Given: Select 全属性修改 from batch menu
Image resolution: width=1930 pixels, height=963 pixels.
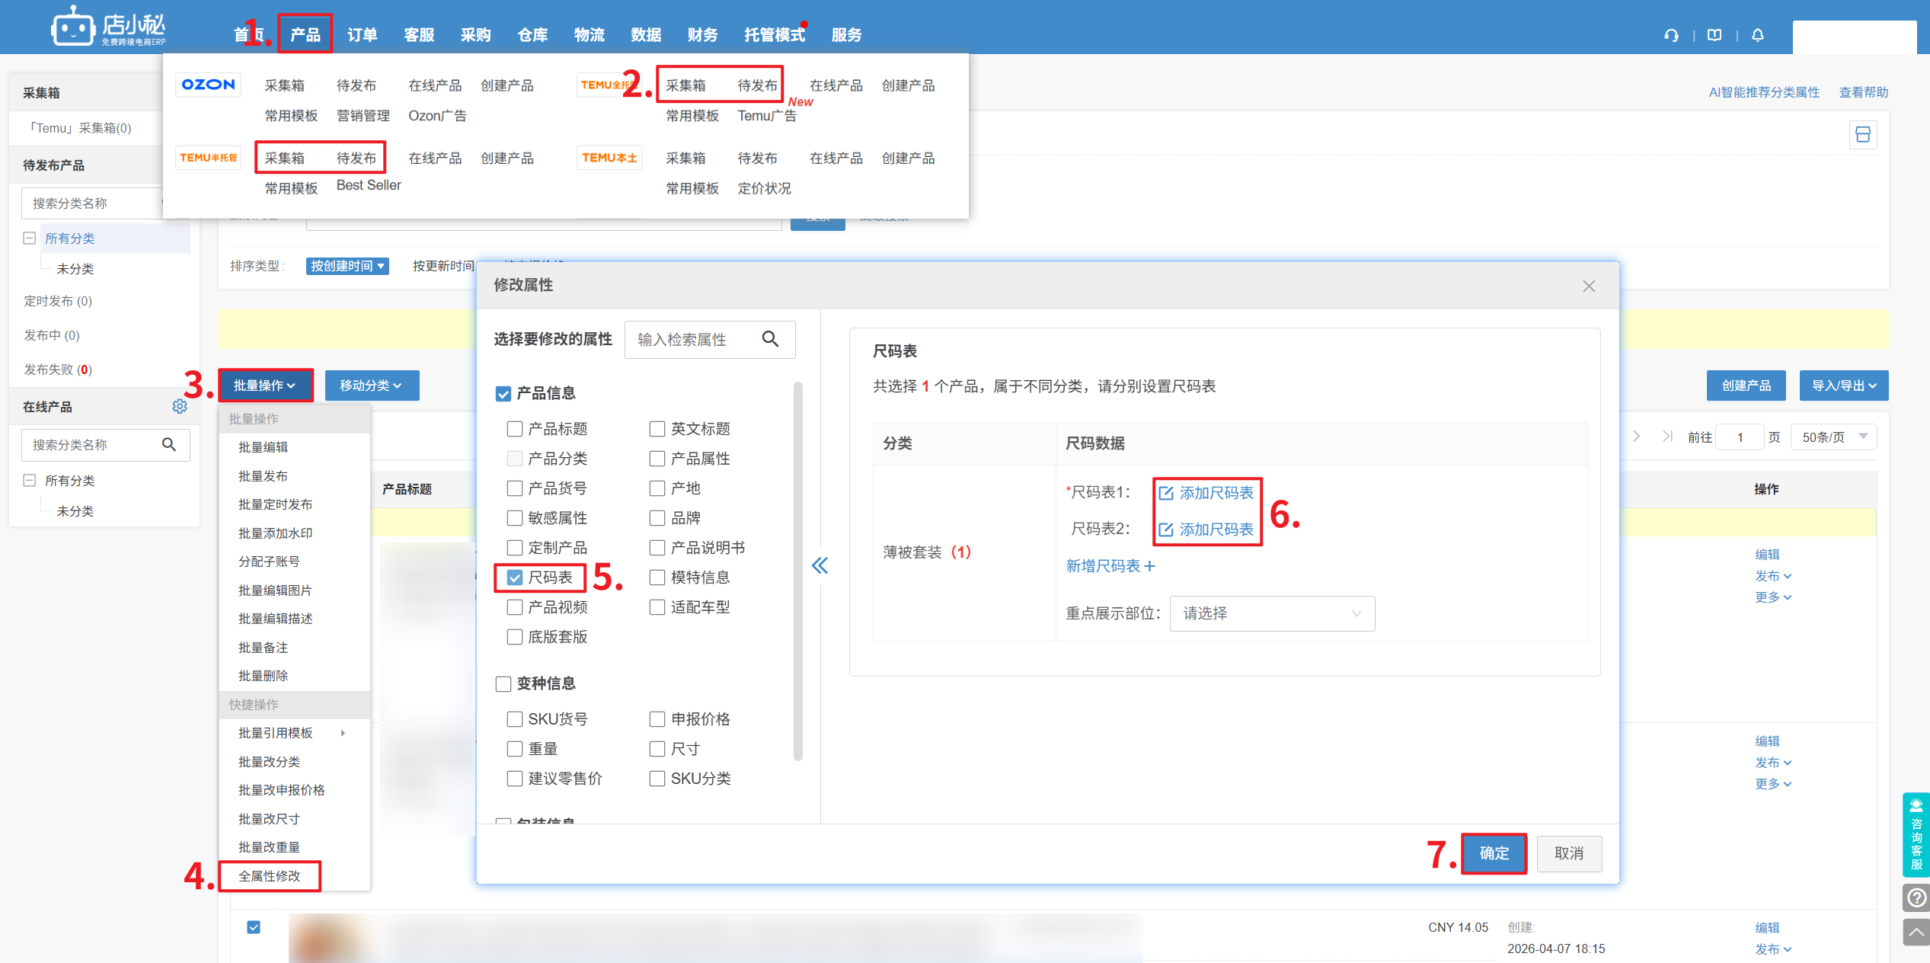Looking at the screenshot, I should point(270,876).
